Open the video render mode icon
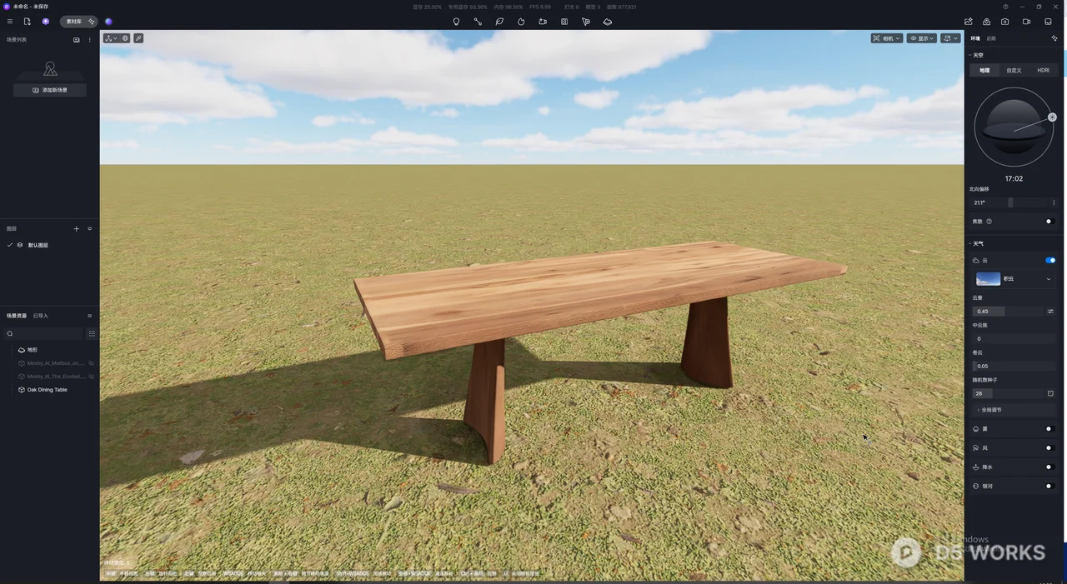Image resolution: width=1067 pixels, height=584 pixels. coord(1027,22)
